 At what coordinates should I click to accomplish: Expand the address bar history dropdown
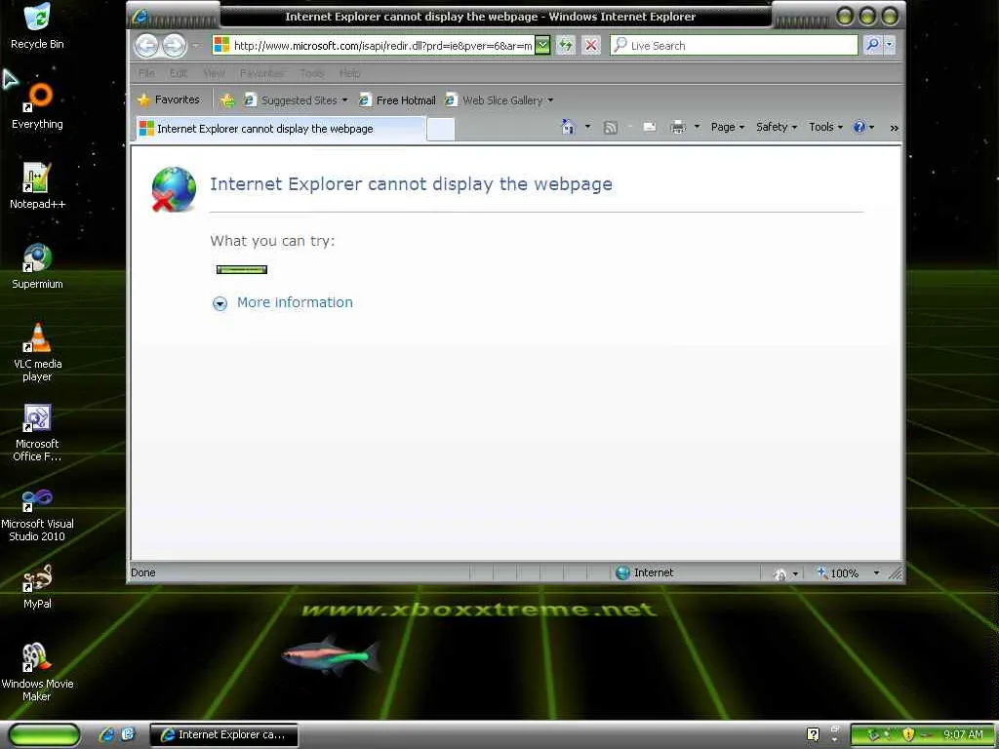point(542,45)
